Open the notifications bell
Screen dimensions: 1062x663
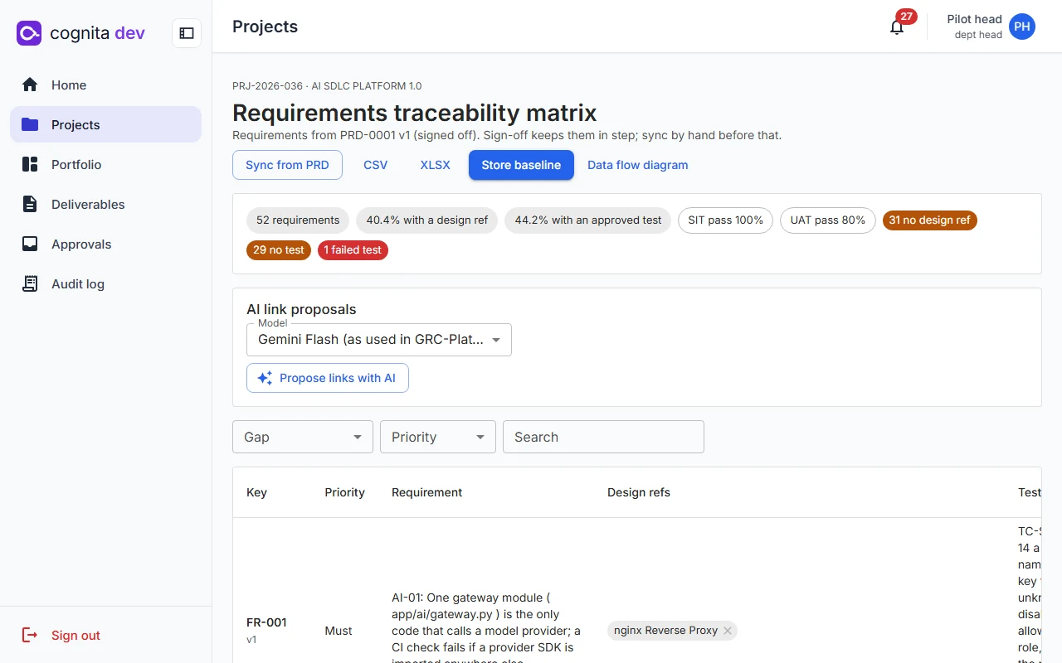click(897, 27)
